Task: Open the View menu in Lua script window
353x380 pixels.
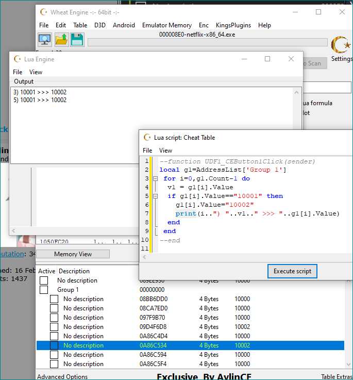Action: [165, 151]
